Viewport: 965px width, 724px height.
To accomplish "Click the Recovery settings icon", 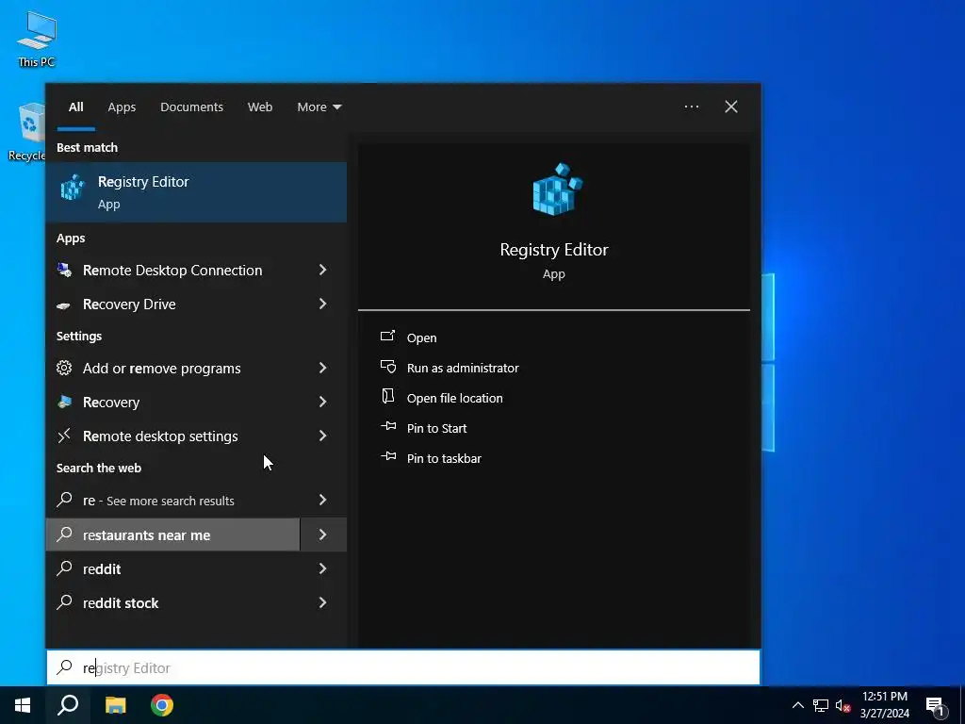I will [64, 402].
